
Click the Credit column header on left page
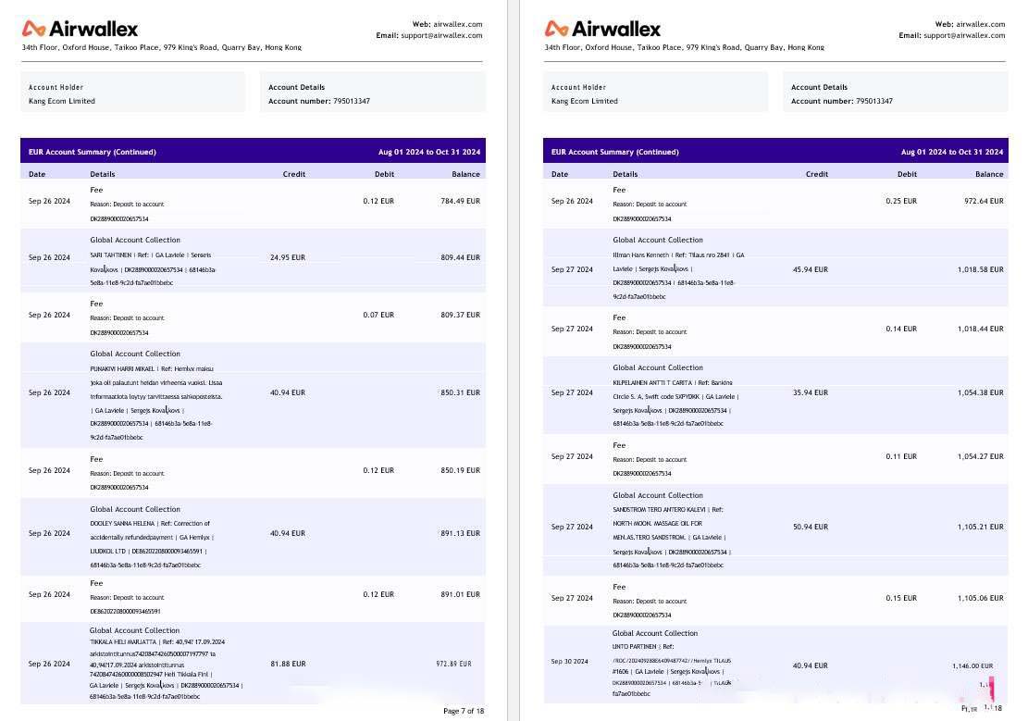coord(293,174)
